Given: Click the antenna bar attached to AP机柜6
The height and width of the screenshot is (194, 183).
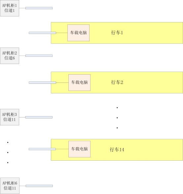Looking at the screenshot, I should click(x=39, y=186).
